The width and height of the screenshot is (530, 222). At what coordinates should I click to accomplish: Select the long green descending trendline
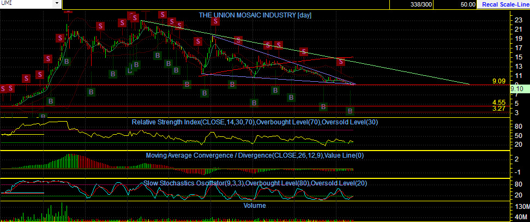tap(304, 51)
